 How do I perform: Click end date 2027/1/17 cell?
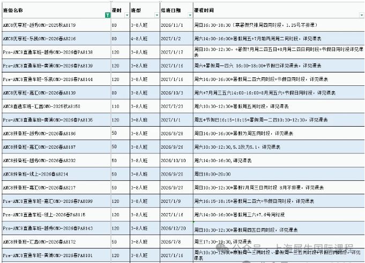pos(176,52)
